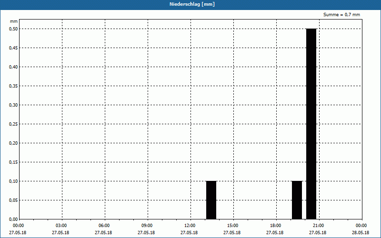This screenshot has height=238, width=381.
Task: Click the 0,50 y-axis value label
Action: 13,29
